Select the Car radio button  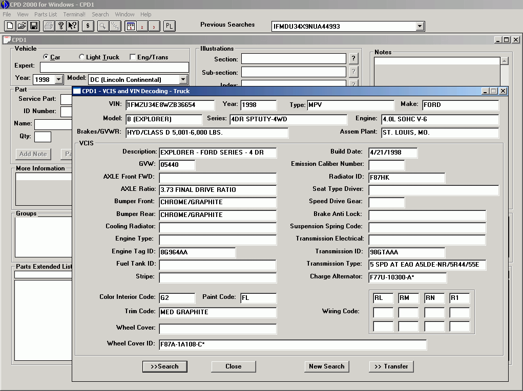(x=46, y=57)
